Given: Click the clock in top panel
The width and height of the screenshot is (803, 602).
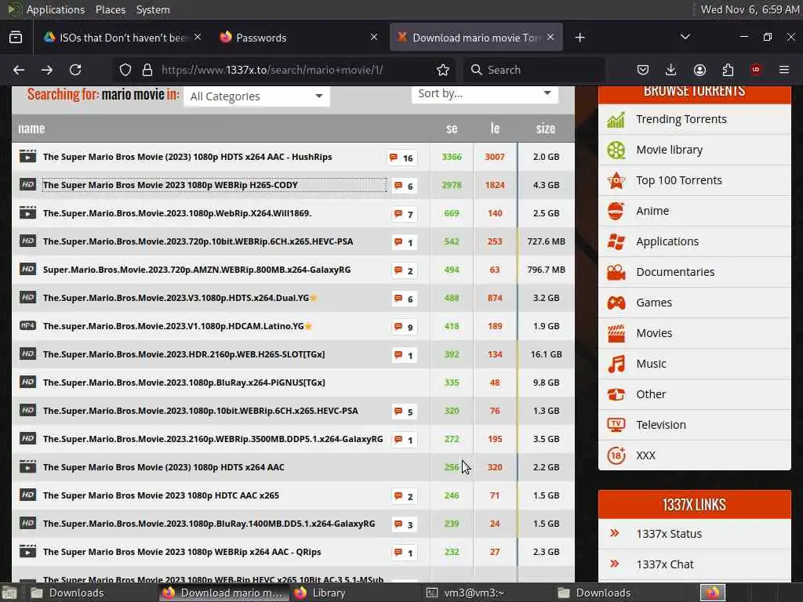Looking at the screenshot, I should [x=750, y=9].
